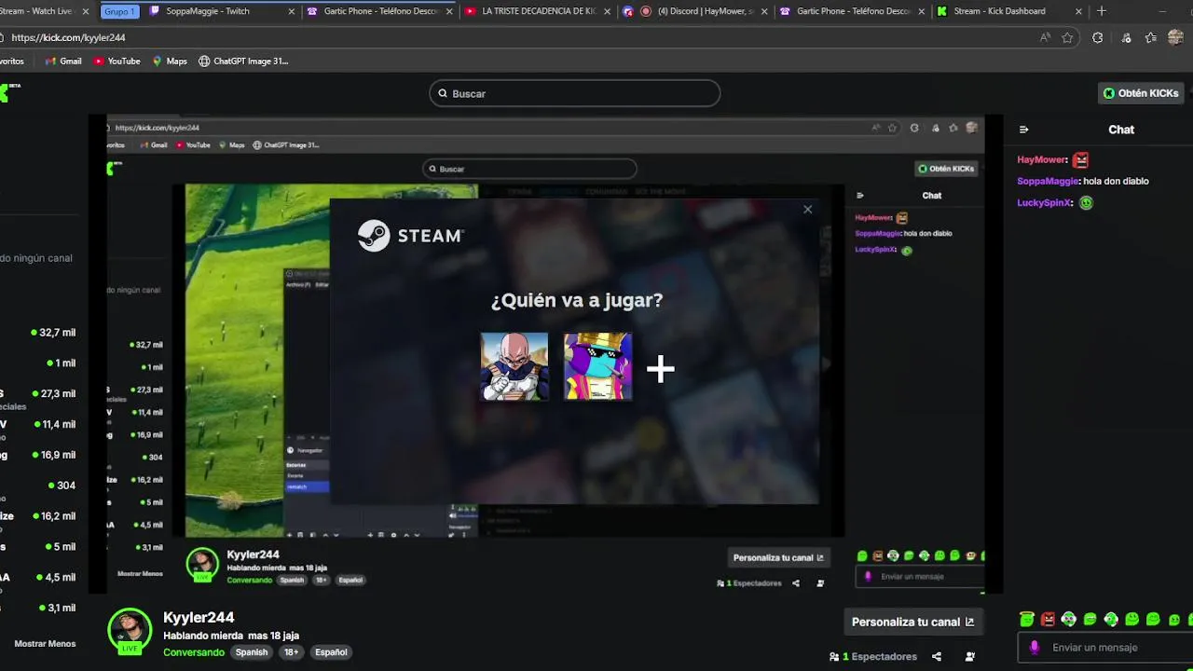Click the main Obtén KICKs button
This screenshot has height=671, width=1193.
pyautogui.click(x=1141, y=93)
